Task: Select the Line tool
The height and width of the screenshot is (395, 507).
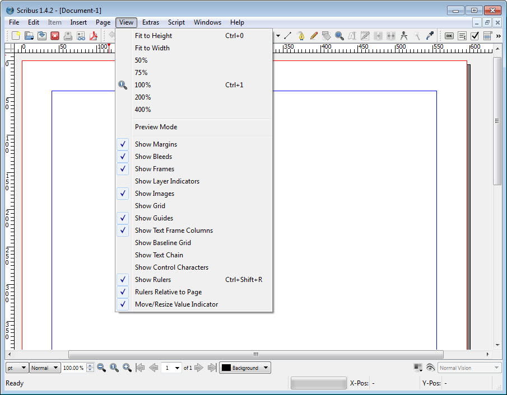Action: pyautogui.click(x=288, y=35)
